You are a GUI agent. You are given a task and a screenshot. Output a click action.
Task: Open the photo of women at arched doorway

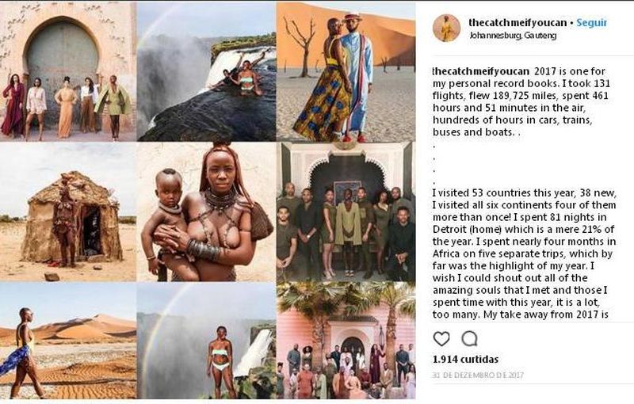[x=67, y=71]
